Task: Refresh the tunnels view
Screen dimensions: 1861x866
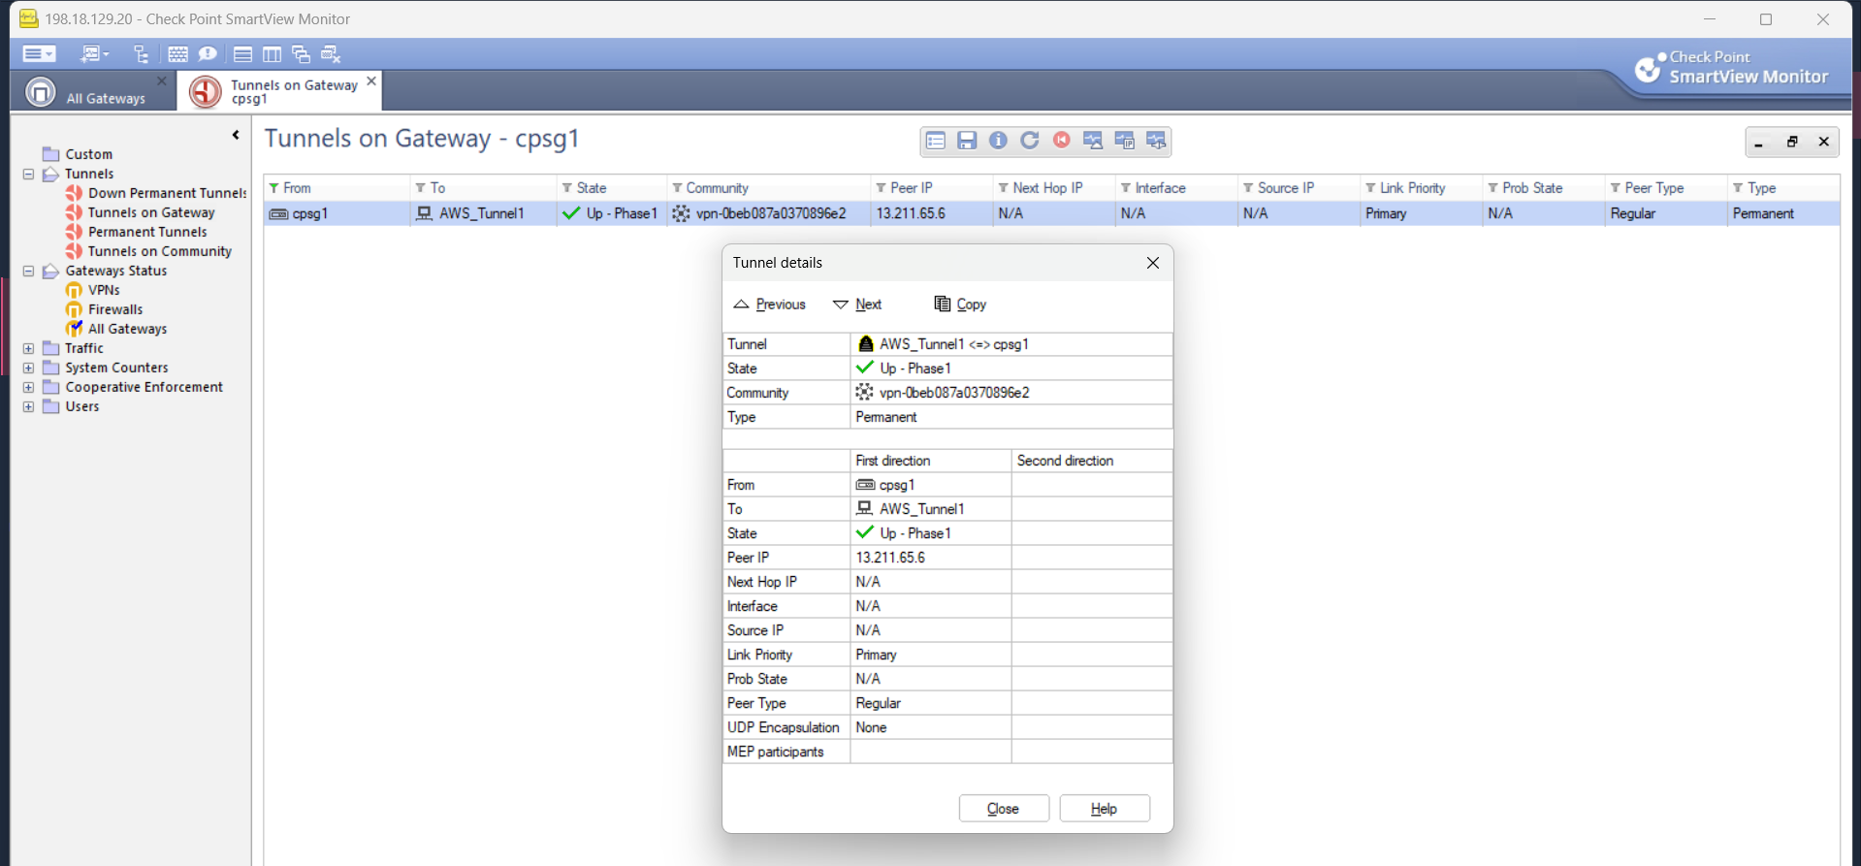Action: 1030,141
